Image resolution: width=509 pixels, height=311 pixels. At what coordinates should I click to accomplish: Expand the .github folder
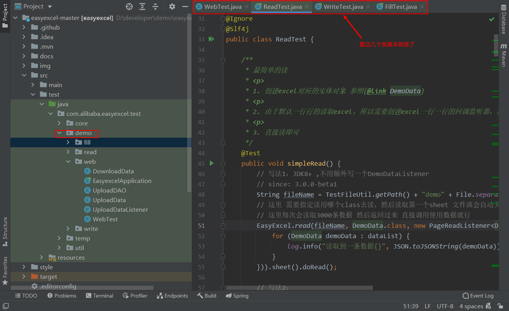pyautogui.click(x=24, y=27)
